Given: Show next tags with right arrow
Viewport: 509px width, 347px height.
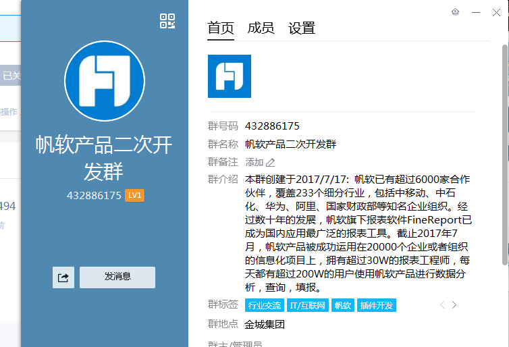Looking at the screenshot, I should click(x=454, y=304).
